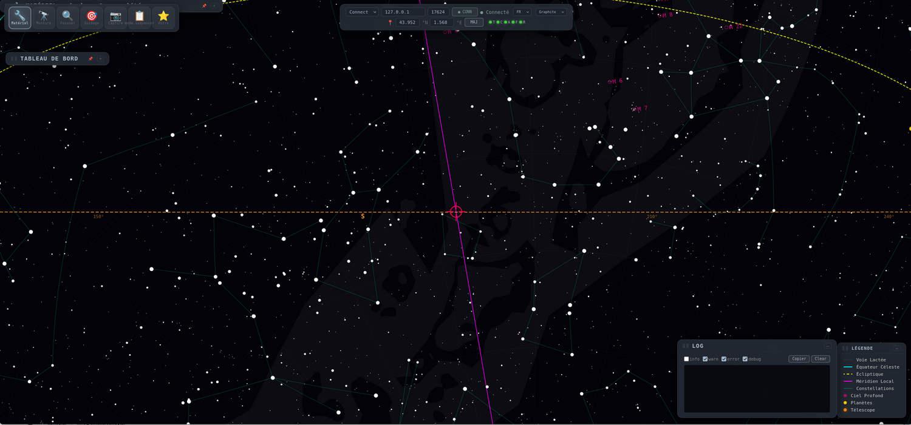Open the sequencer clipboard icon
Viewport: 911px width, 425px height.
(140, 18)
